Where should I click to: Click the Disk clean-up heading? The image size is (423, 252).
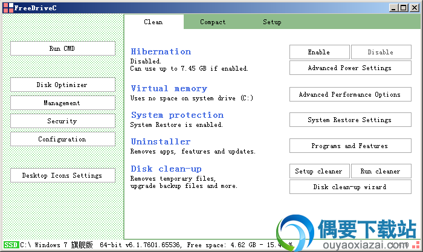166,169
